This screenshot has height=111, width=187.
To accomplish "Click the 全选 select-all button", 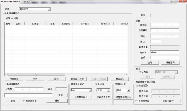I will point(35,79).
